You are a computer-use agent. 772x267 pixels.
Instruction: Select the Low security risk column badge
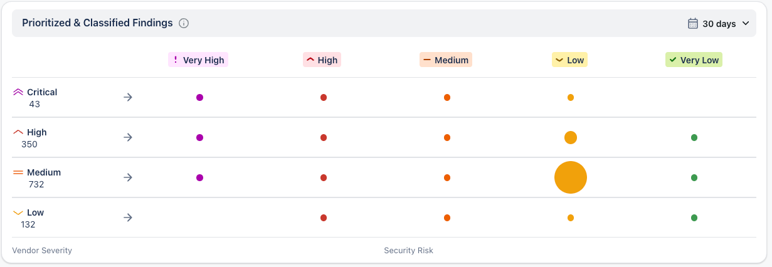pos(569,60)
